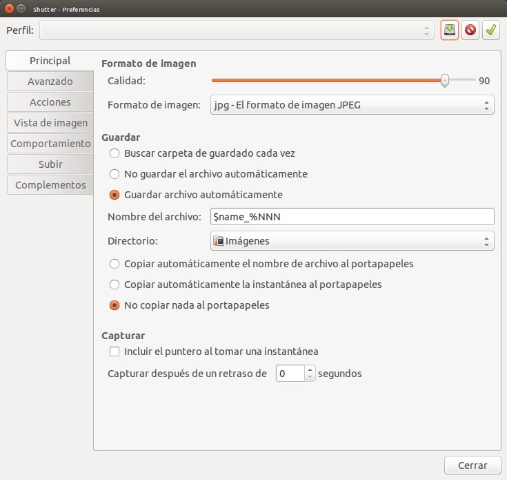Select copy snapshot to clipboard option
This screenshot has height=480, width=507.
tap(115, 285)
